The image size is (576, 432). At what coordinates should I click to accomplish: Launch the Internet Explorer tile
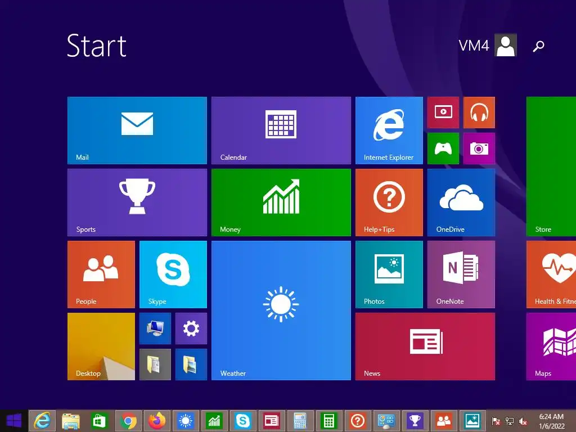point(389,130)
